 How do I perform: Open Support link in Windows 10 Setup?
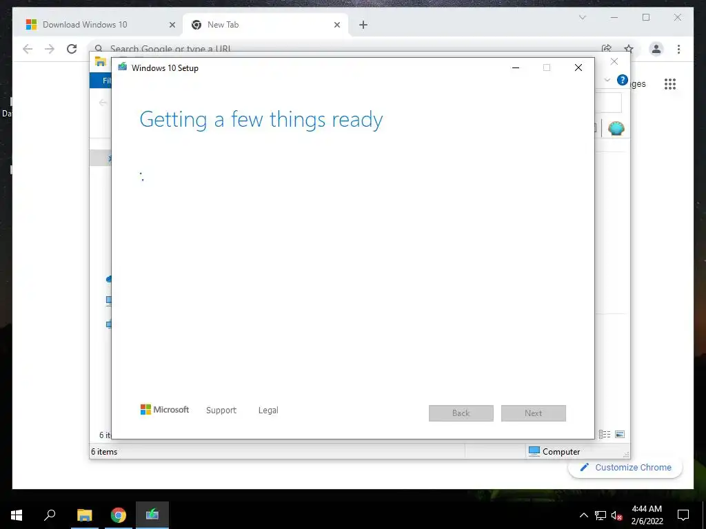221,411
